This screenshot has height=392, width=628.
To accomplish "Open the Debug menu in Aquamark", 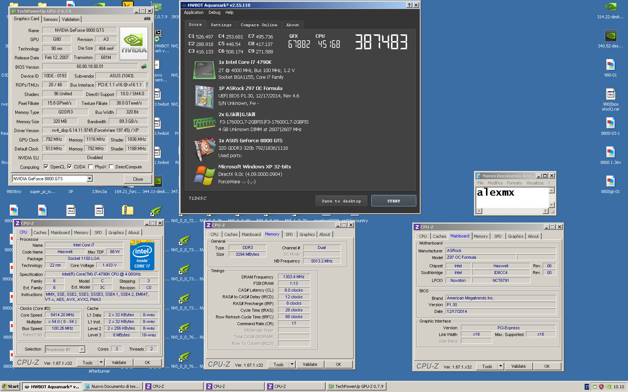I will pos(215,12).
